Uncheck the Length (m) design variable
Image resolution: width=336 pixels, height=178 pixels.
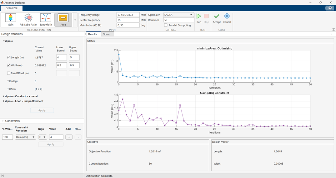point(9,58)
